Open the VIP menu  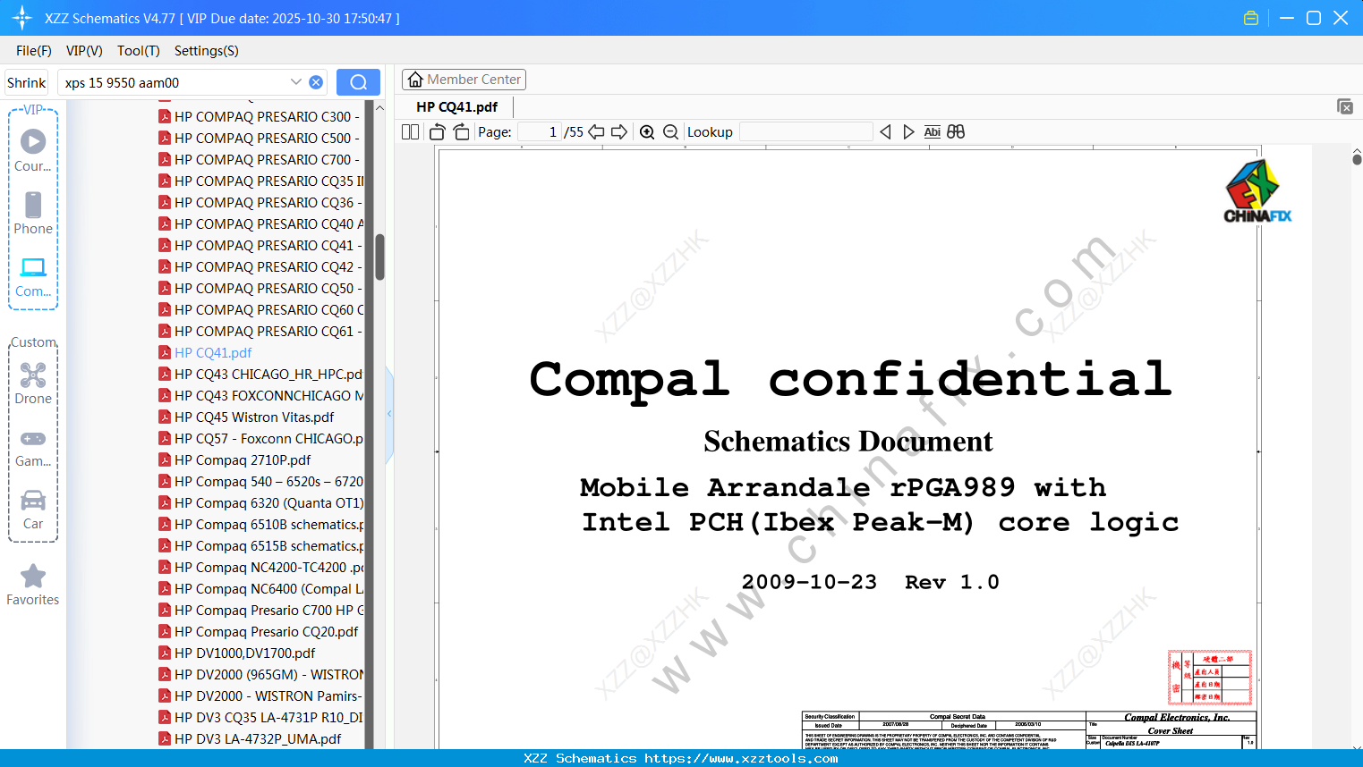pyautogui.click(x=84, y=51)
